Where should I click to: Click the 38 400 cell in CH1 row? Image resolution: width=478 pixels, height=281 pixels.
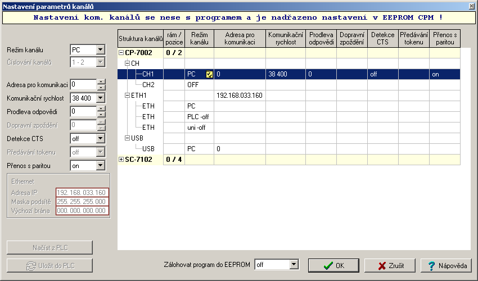coord(286,74)
